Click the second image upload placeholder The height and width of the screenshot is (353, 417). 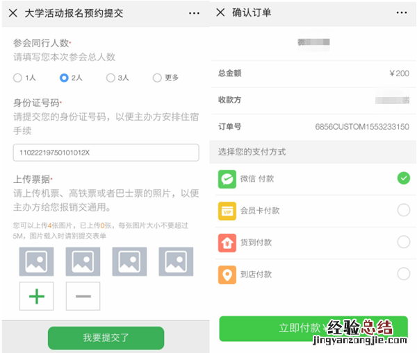click(x=83, y=262)
